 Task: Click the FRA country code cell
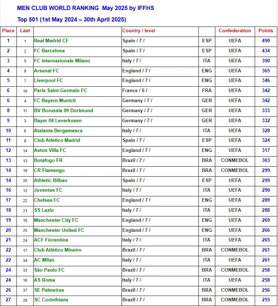click(x=207, y=91)
